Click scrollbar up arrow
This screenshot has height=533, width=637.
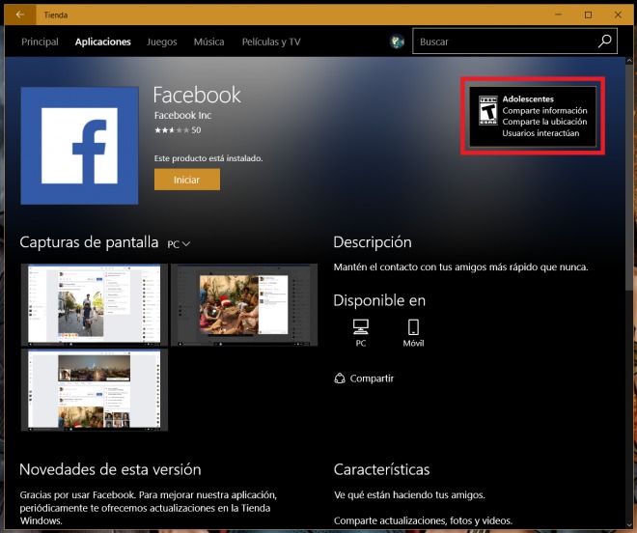click(x=629, y=61)
